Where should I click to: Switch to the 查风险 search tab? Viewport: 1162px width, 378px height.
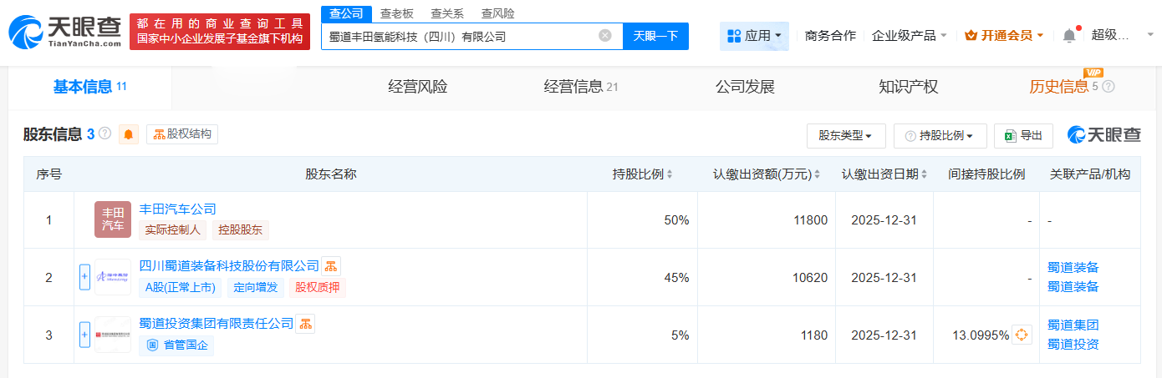coord(498,13)
